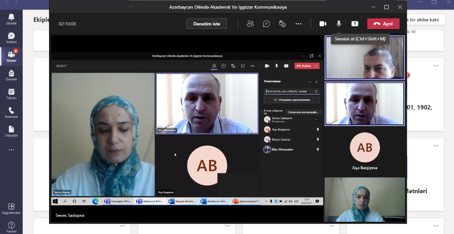
Task: Click the shared Windows Start button
Action: tap(55, 201)
